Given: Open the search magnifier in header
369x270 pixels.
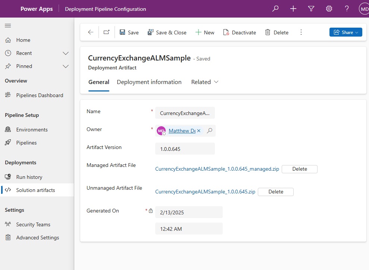Looking at the screenshot, I should coord(275,9).
